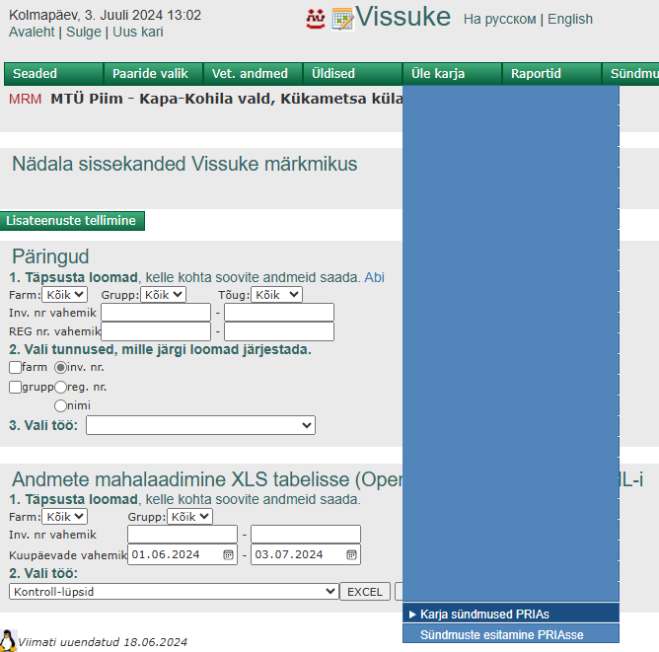Select the nimi radio button

point(60,405)
